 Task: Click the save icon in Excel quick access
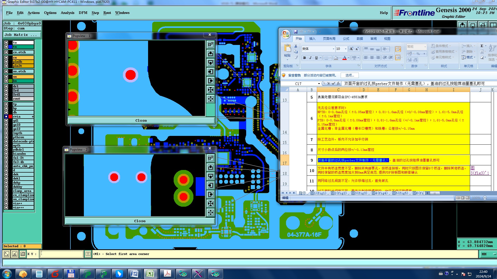[x=296, y=32]
